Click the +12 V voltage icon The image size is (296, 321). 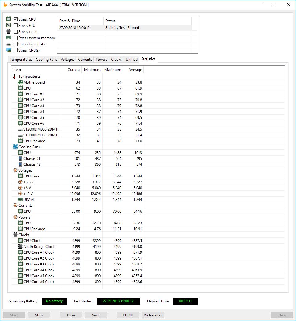click(x=20, y=194)
